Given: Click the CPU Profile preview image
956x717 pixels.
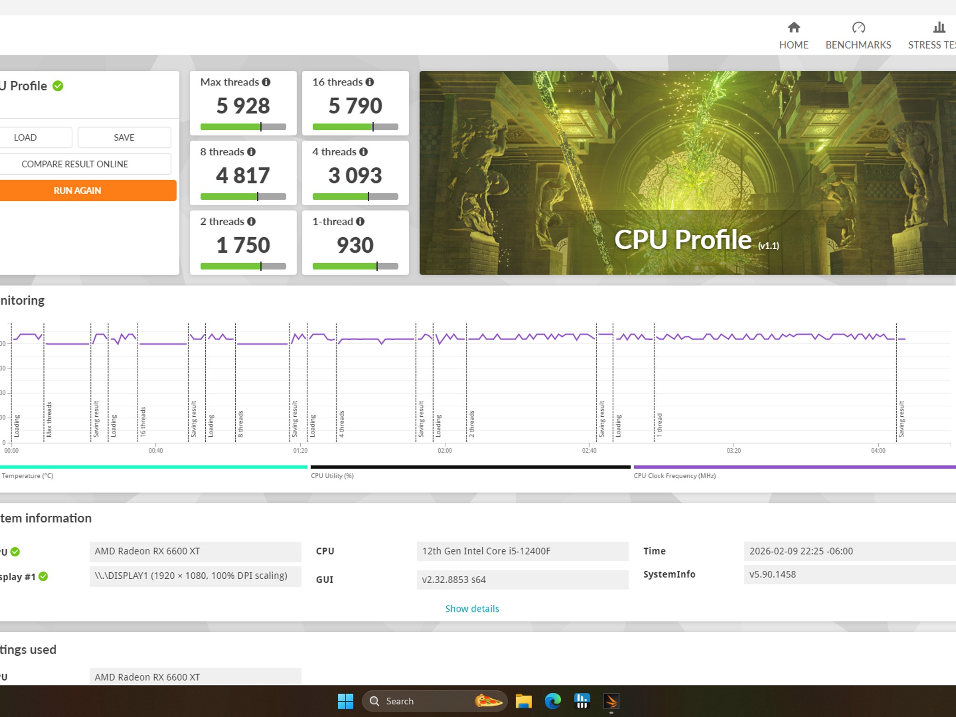Looking at the screenshot, I should pos(688,173).
